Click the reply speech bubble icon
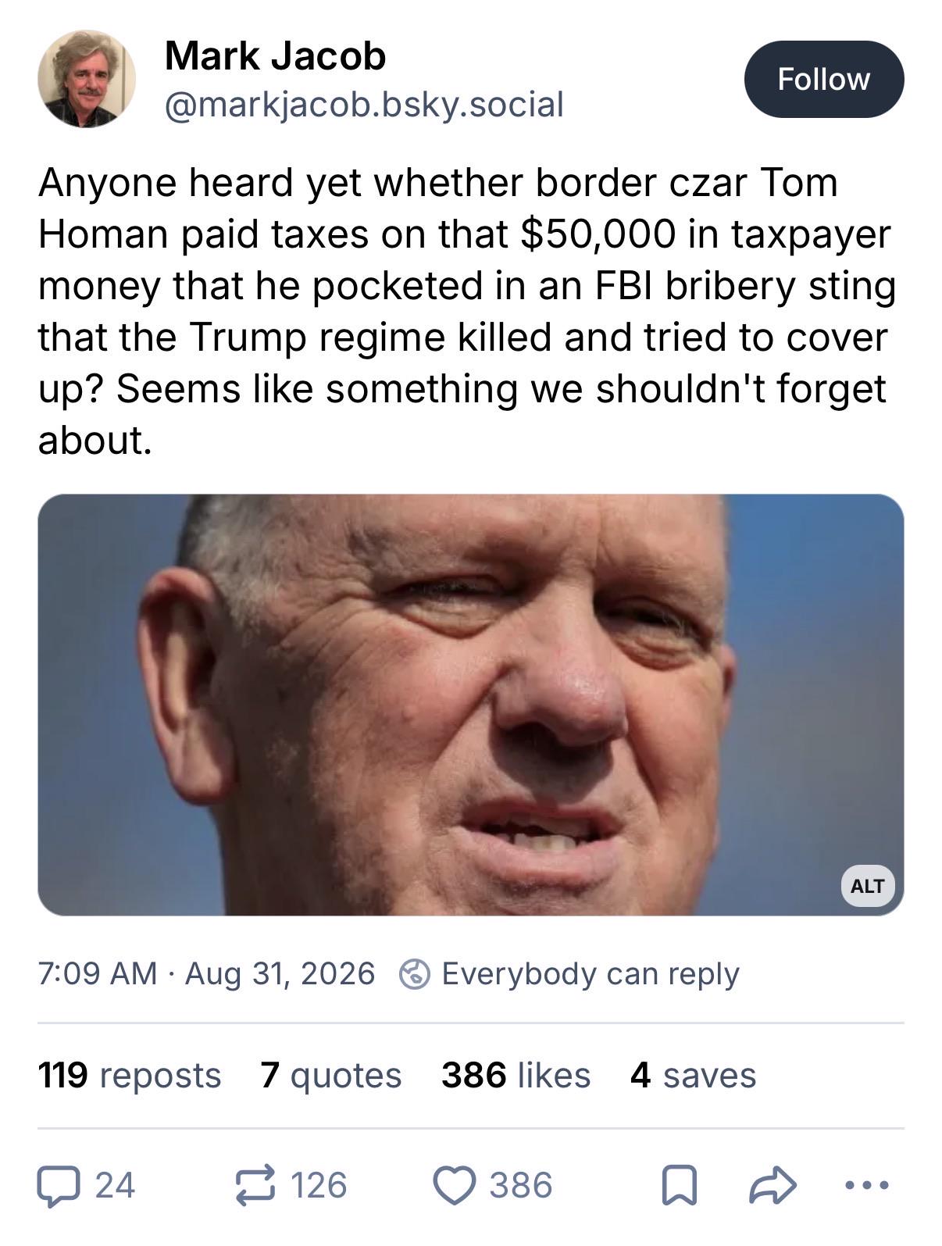Screen dimensions: 942x1246 59,1185
